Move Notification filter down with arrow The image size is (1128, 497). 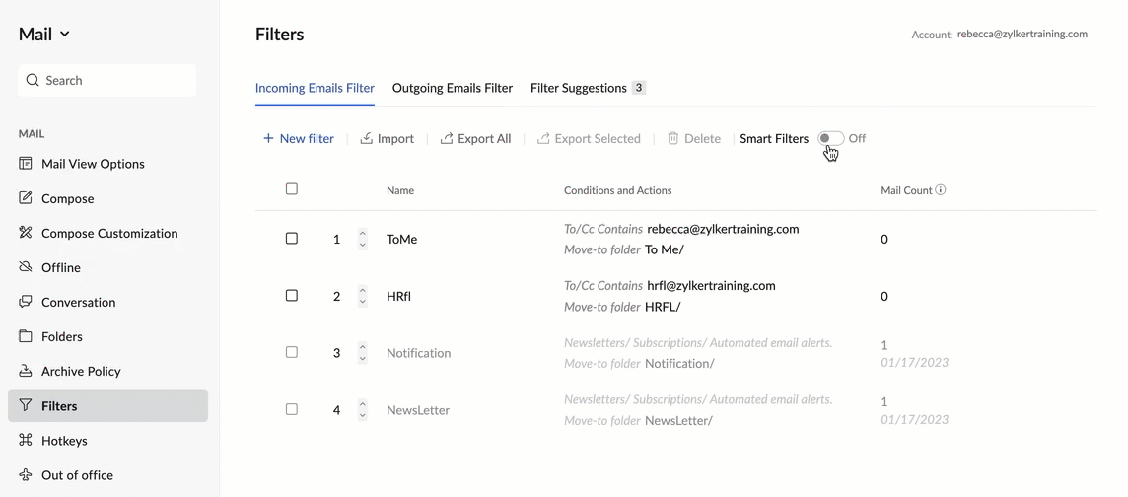click(363, 359)
